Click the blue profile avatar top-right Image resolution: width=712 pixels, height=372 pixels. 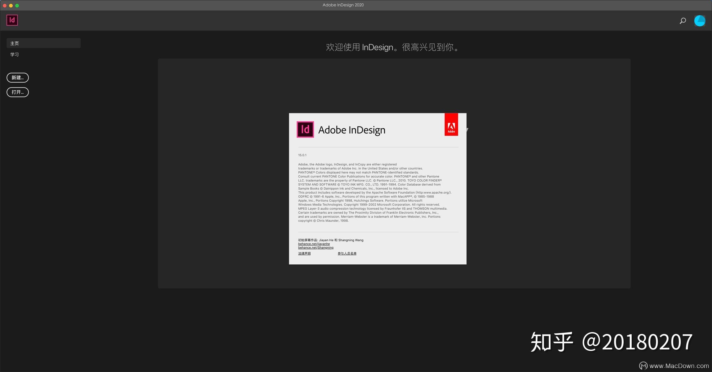[699, 20]
